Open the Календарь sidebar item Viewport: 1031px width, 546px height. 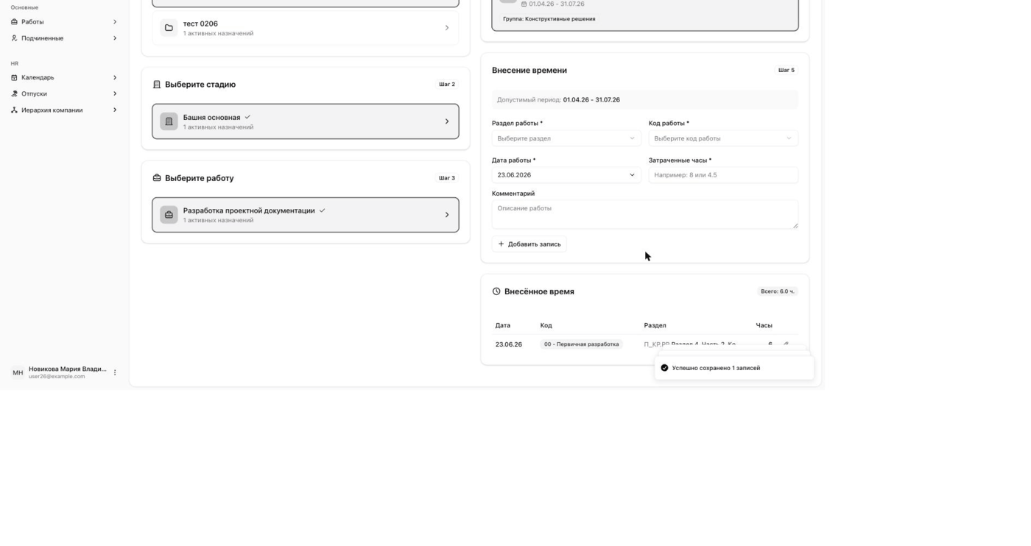tap(63, 77)
